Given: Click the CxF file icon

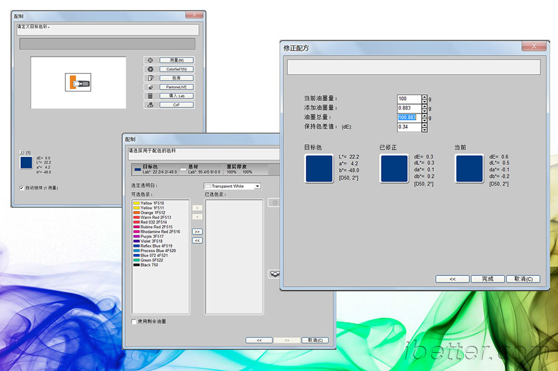Looking at the screenshot, I should click(x=150, y=105).
